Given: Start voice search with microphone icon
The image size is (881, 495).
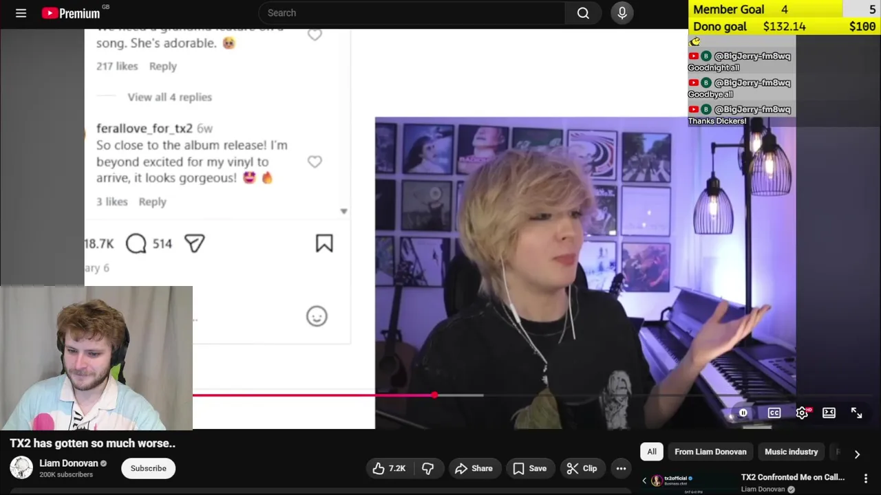Looking at the screenshot, I should (622, 13).
